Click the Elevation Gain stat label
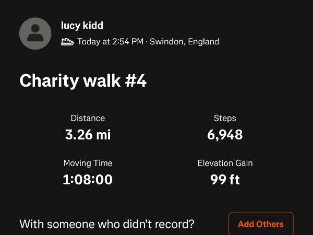Screen dimensions: 313x235 (225, 163)
